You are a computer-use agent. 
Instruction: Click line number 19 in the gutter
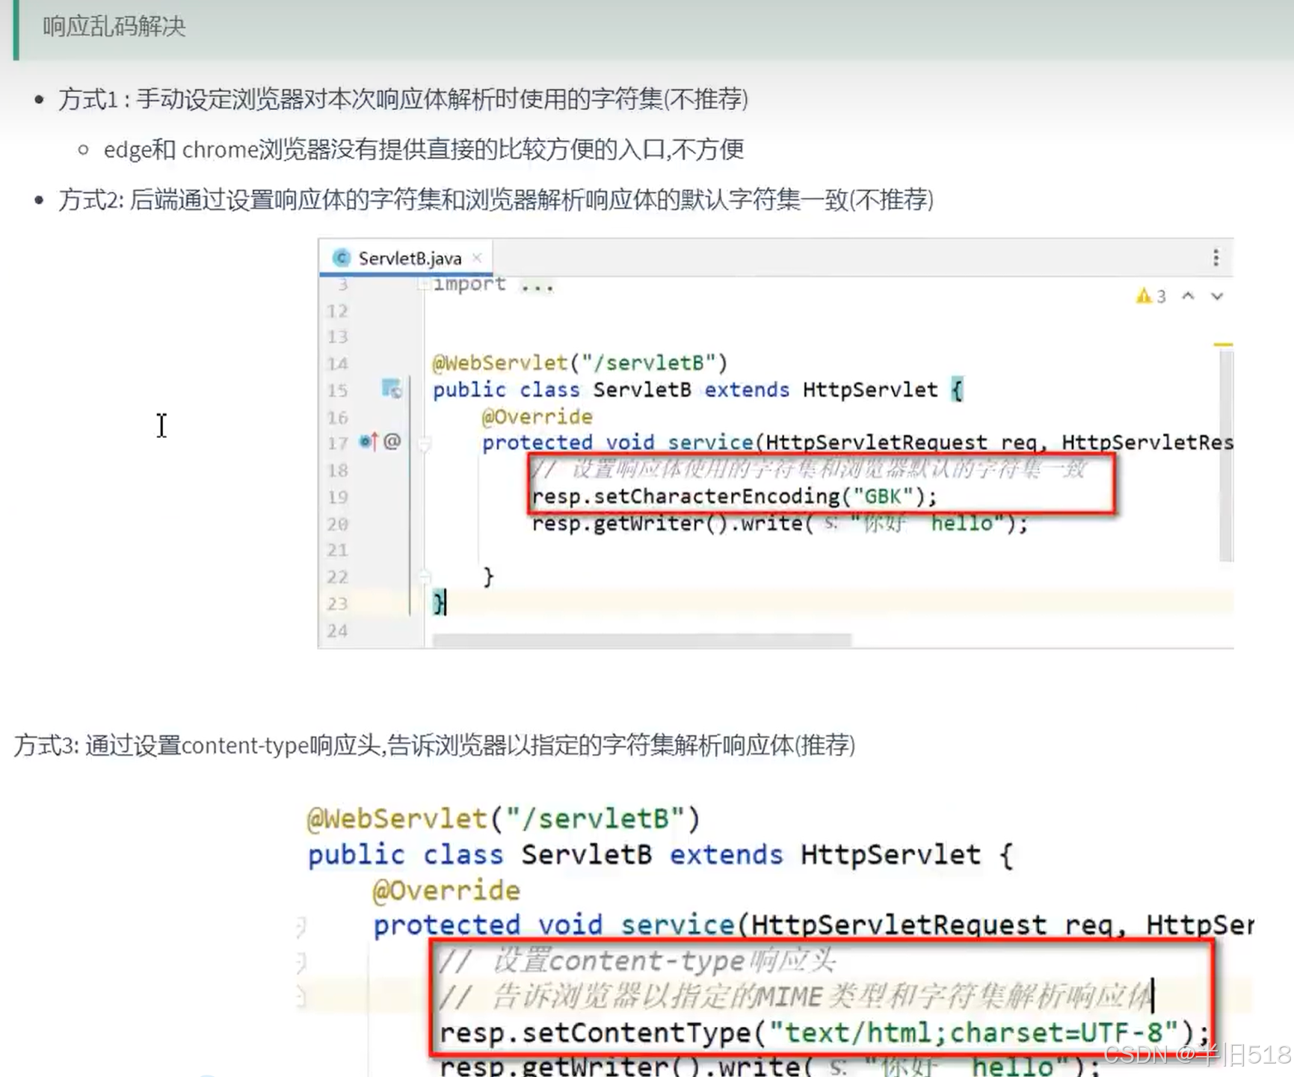pyautogui.click(x=338, y=497)
